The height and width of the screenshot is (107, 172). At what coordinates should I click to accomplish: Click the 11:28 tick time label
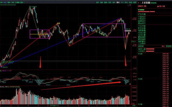tap(140, 54)
